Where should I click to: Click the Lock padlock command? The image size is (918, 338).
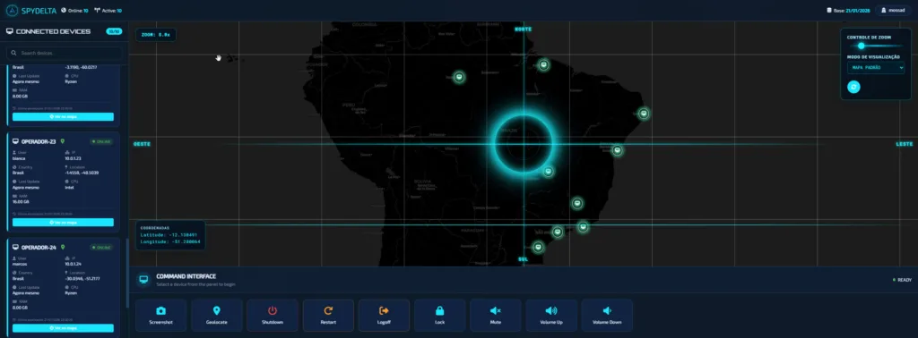[439, 316]
